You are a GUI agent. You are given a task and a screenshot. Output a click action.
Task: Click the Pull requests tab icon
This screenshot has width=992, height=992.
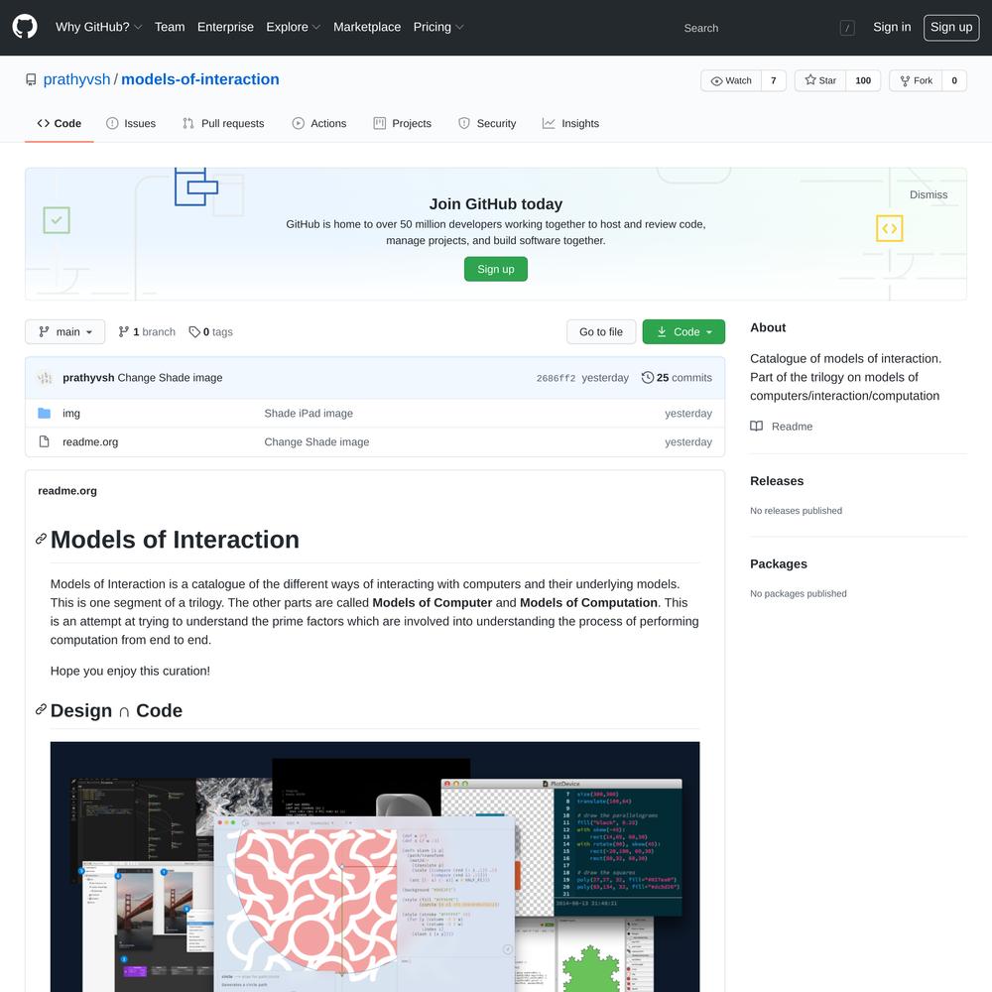[x=187, y=123]
